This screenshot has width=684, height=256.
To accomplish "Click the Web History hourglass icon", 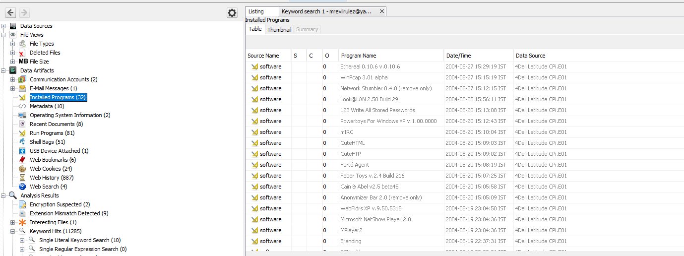I will click(22, 178).
